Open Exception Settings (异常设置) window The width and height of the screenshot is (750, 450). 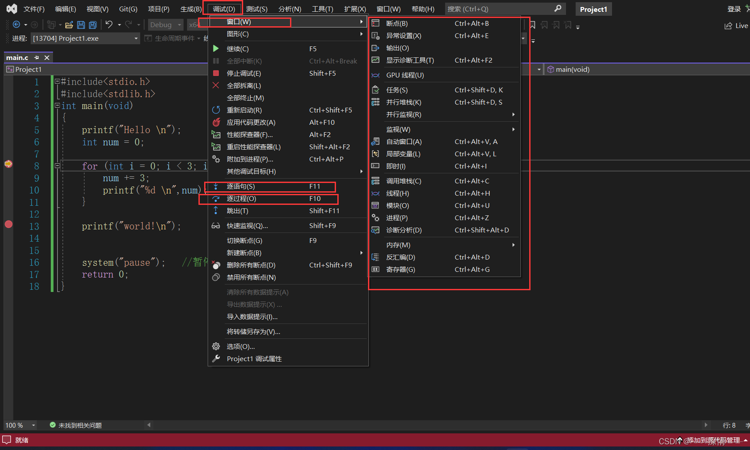pos(445,36)
